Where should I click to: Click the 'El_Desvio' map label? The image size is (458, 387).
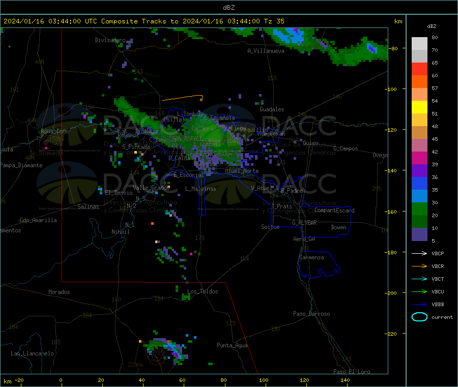click(x=119, y=193)
